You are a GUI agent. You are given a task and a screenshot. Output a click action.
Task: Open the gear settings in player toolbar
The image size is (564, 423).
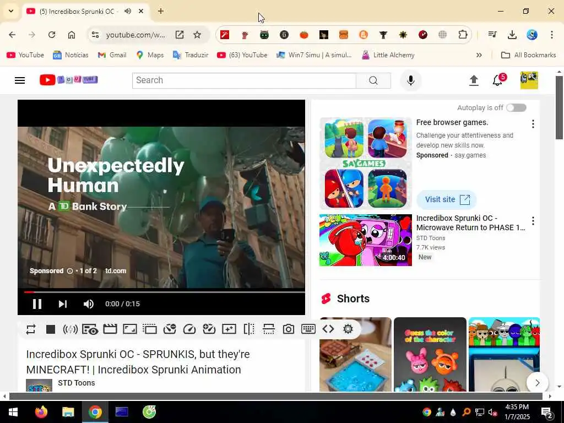point(348,329)
